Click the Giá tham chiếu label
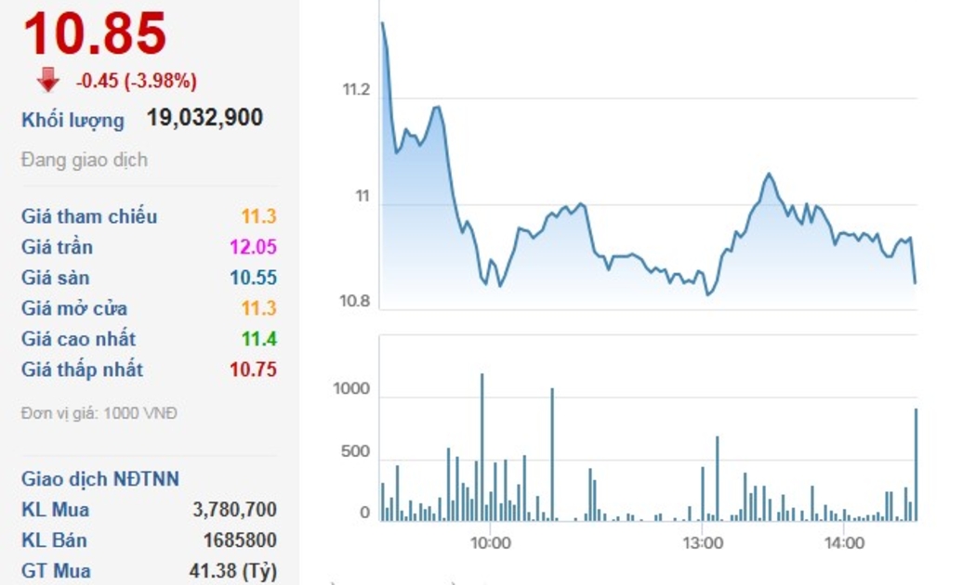This screenshot has height=585, width=976. [x=89, y=216]
